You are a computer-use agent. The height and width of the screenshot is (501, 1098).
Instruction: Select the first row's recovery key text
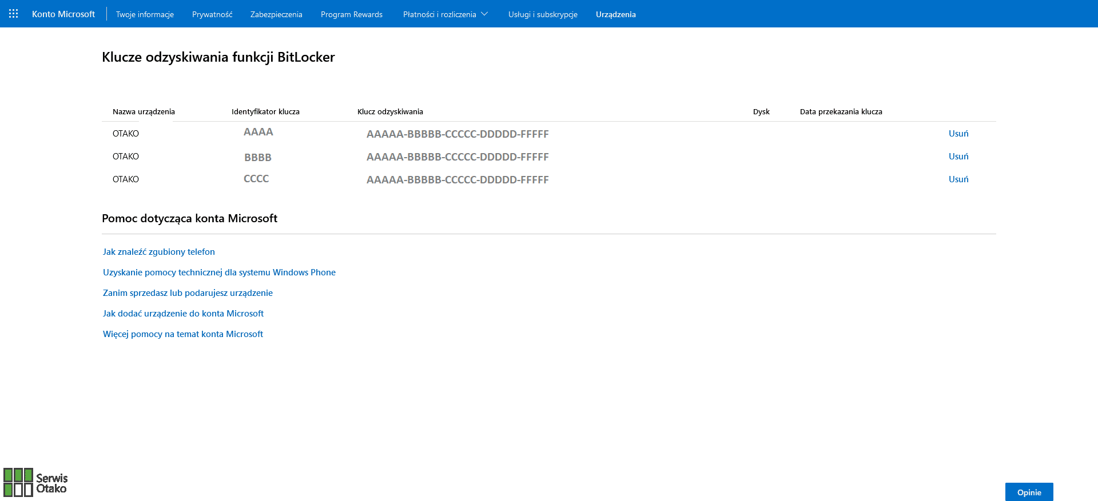457,134
